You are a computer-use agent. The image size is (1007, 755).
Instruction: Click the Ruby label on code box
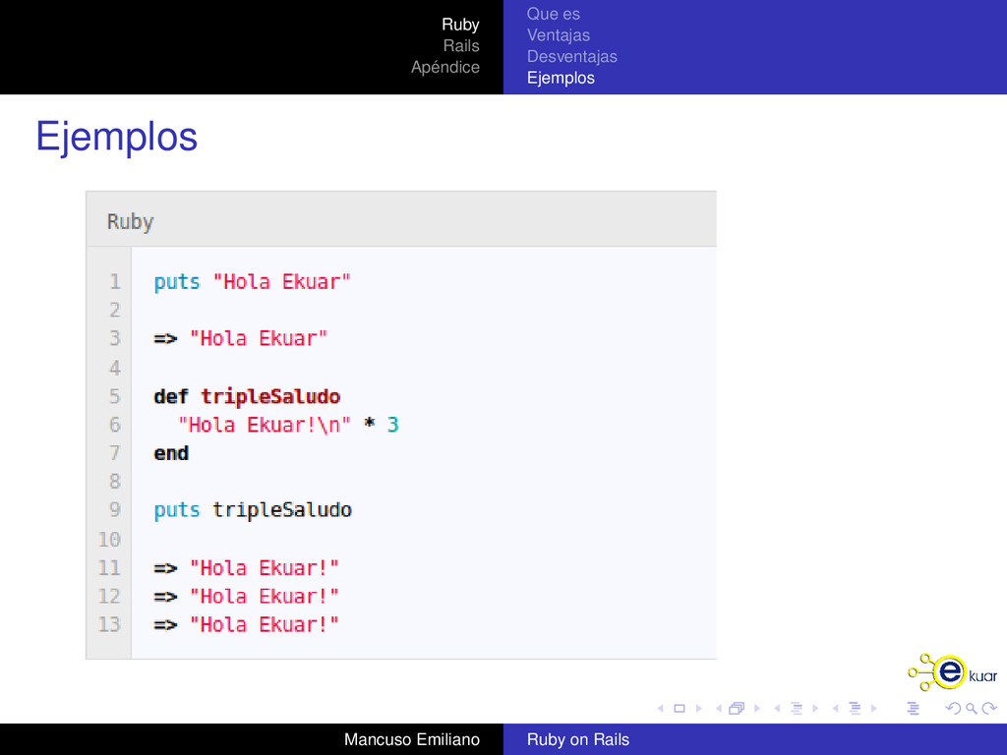click(x=131, y=221)
